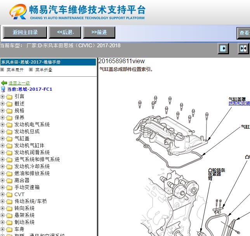The width and height of the screenshot is (250, 236).
Task: Click the 返回主目录 button
Action: click(25, 33)
